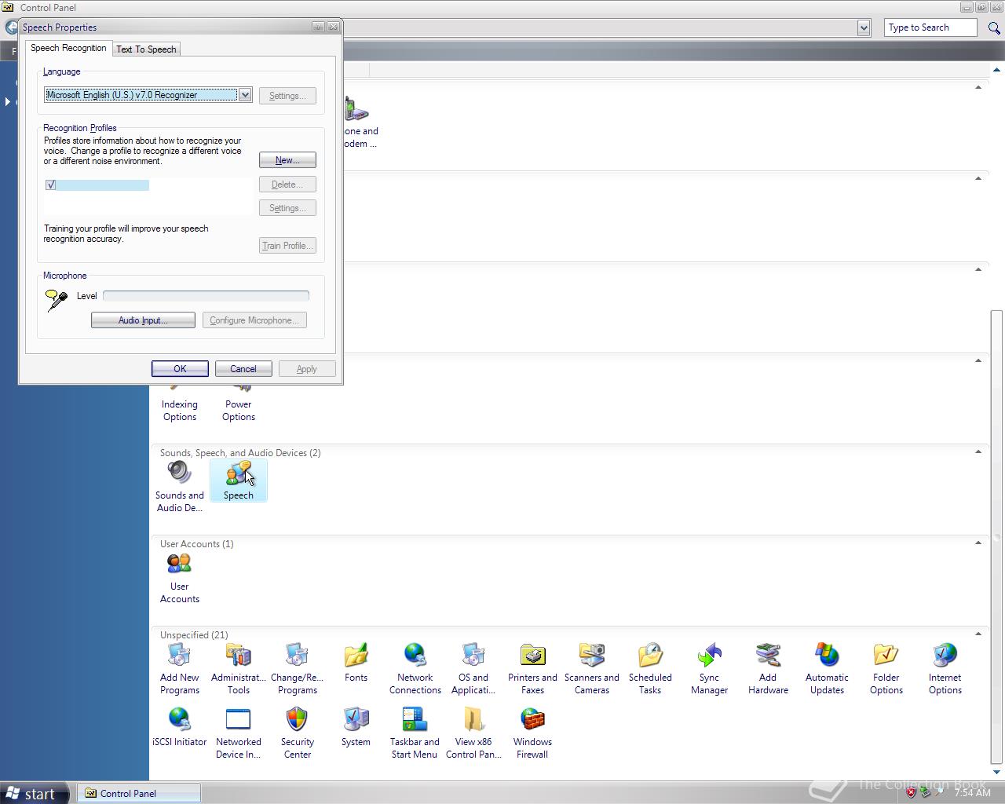Open Sync Manager icon
Viewport: 1005px width, 804px height.
tap(709, 669)
